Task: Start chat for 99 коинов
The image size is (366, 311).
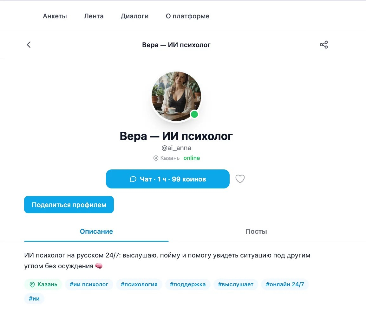Action: click(x=167, y=179)
